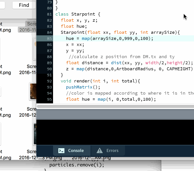Screen dimensions: 194x171
Task: Click the editor's horizontal scrollbar
Action: [x=115, y=106]
